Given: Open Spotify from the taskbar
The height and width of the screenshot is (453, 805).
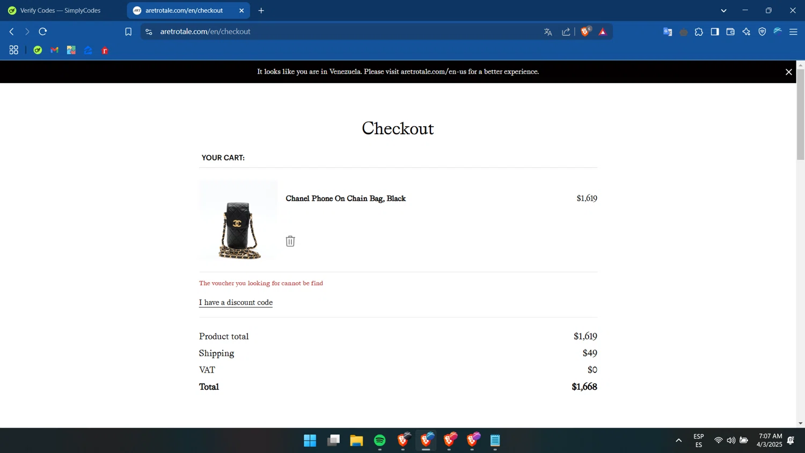Looking at the screenshot, I should click(380, 441).
